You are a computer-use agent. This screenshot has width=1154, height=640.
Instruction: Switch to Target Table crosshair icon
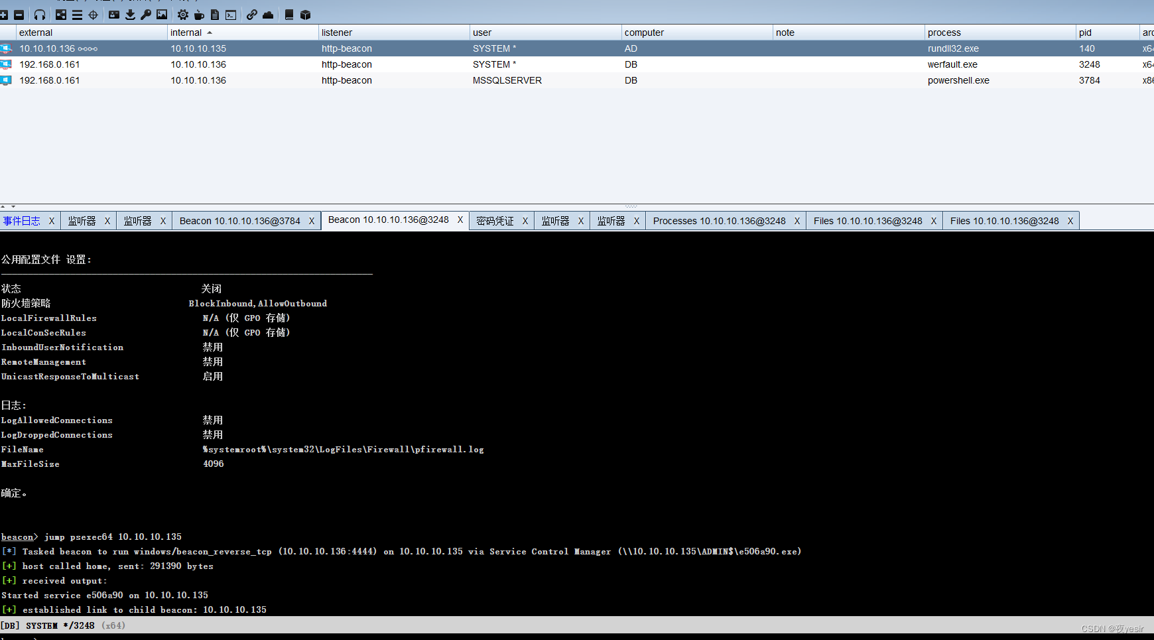point(93,15)
